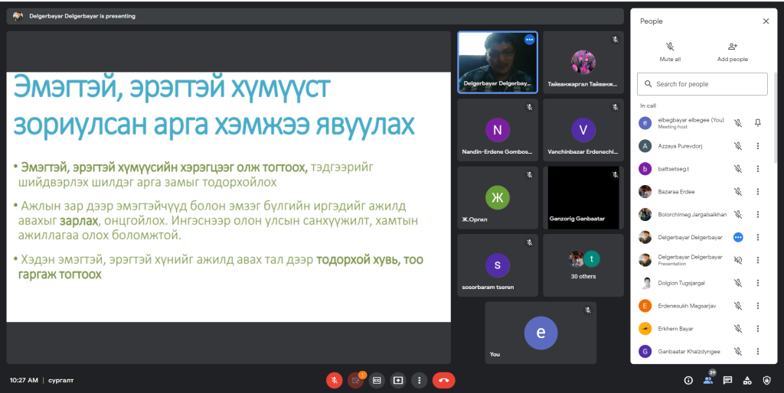The height and width of the screenshot is (393, 784).
Task: Open the meeting details info icon
Action: pyautogui.click(x=688, y=380)
